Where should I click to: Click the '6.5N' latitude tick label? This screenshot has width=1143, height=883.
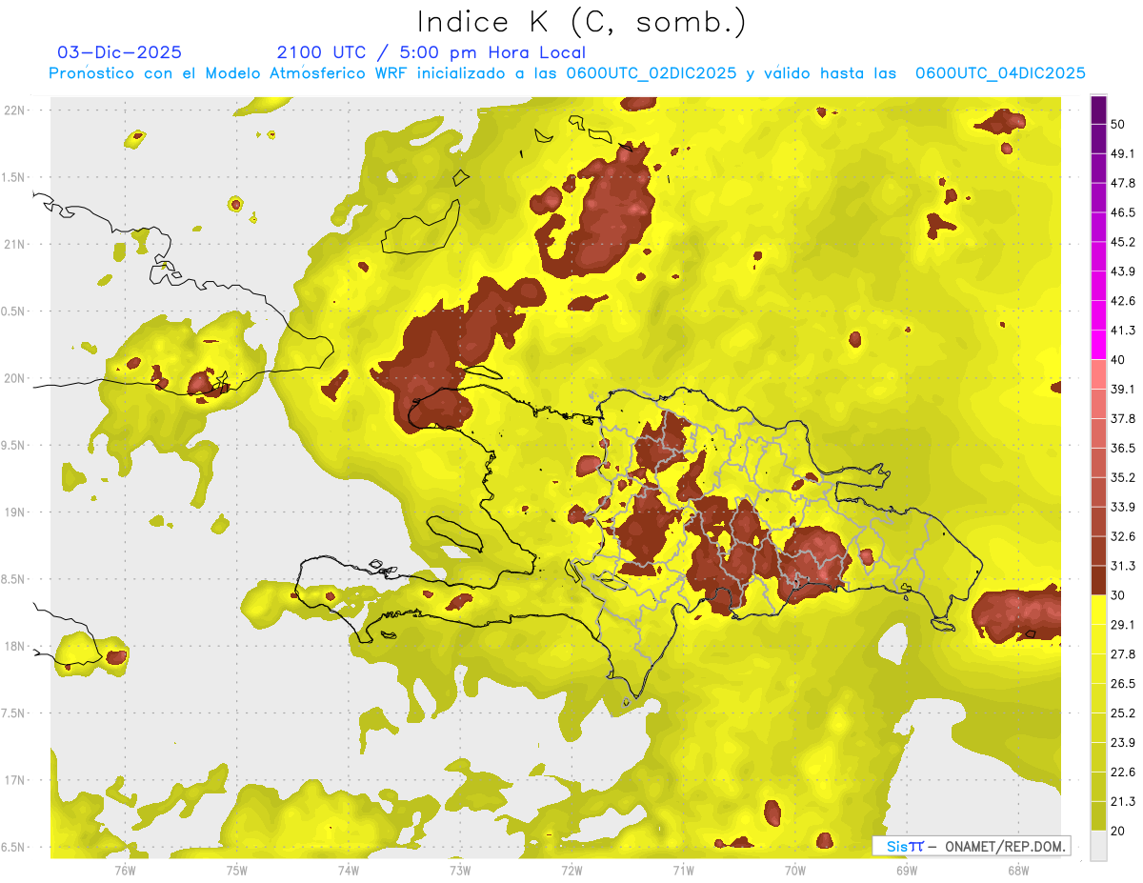[12, 847]
